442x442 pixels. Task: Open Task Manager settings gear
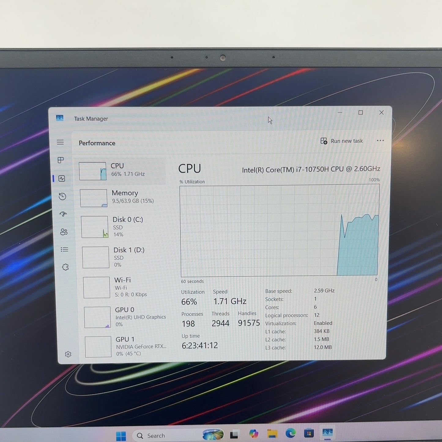68,354
